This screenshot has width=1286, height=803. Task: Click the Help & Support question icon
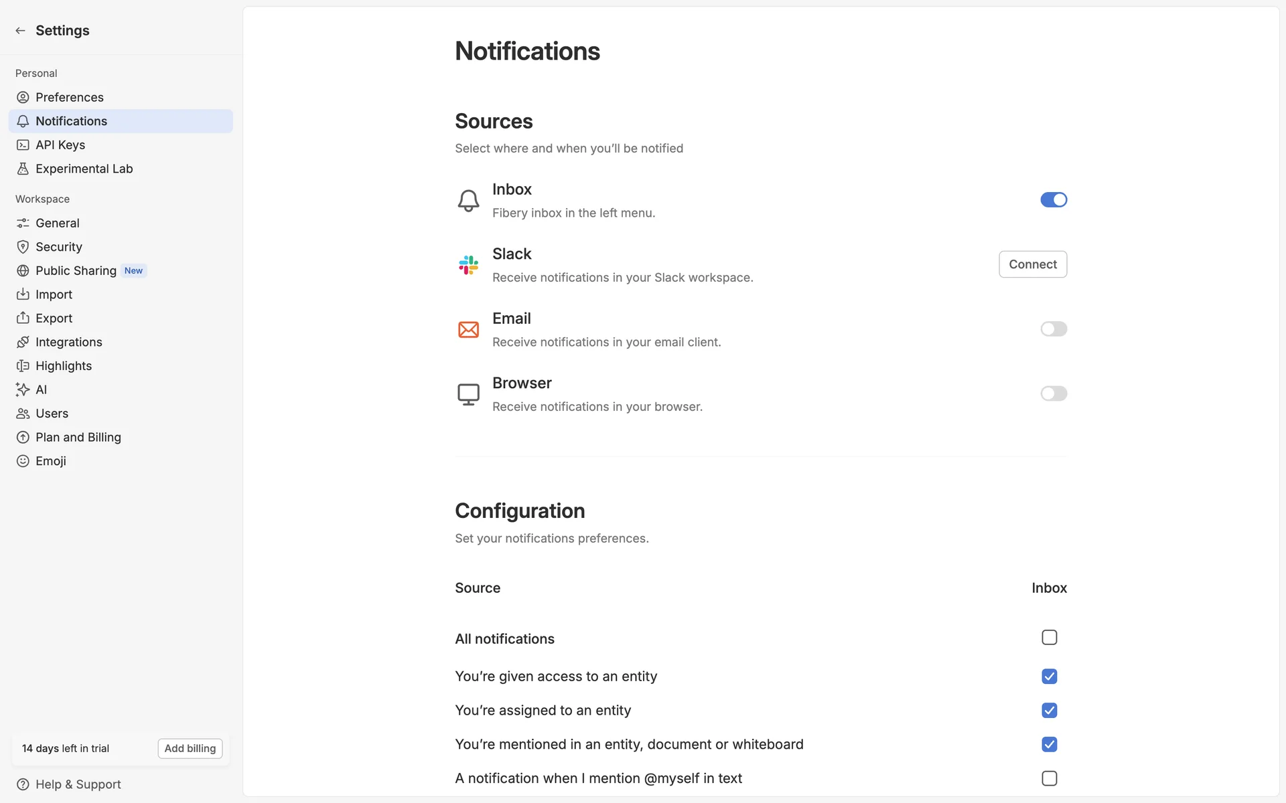tap(23, 784)
